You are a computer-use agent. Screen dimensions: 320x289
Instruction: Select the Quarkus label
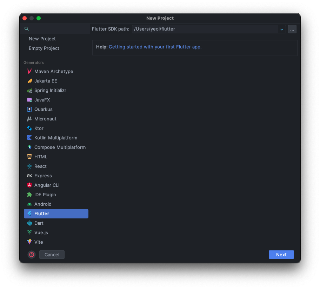click(x=44, y=109)
